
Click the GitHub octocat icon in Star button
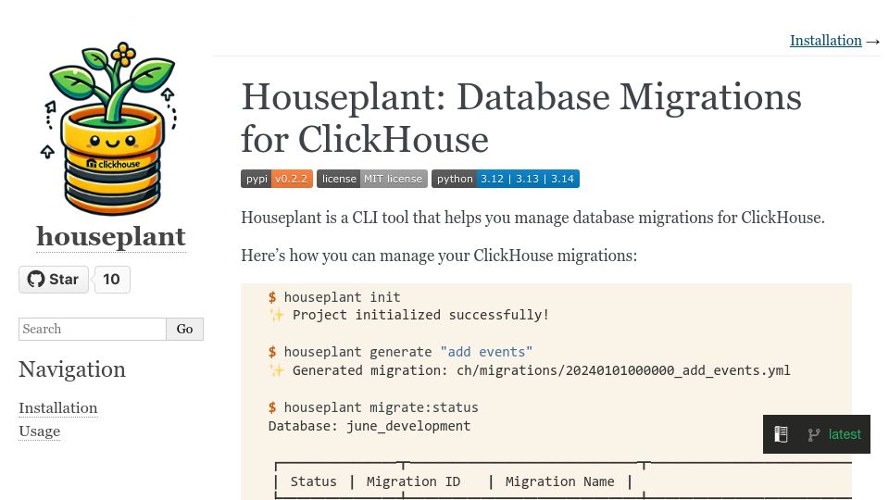pos(36,280)
